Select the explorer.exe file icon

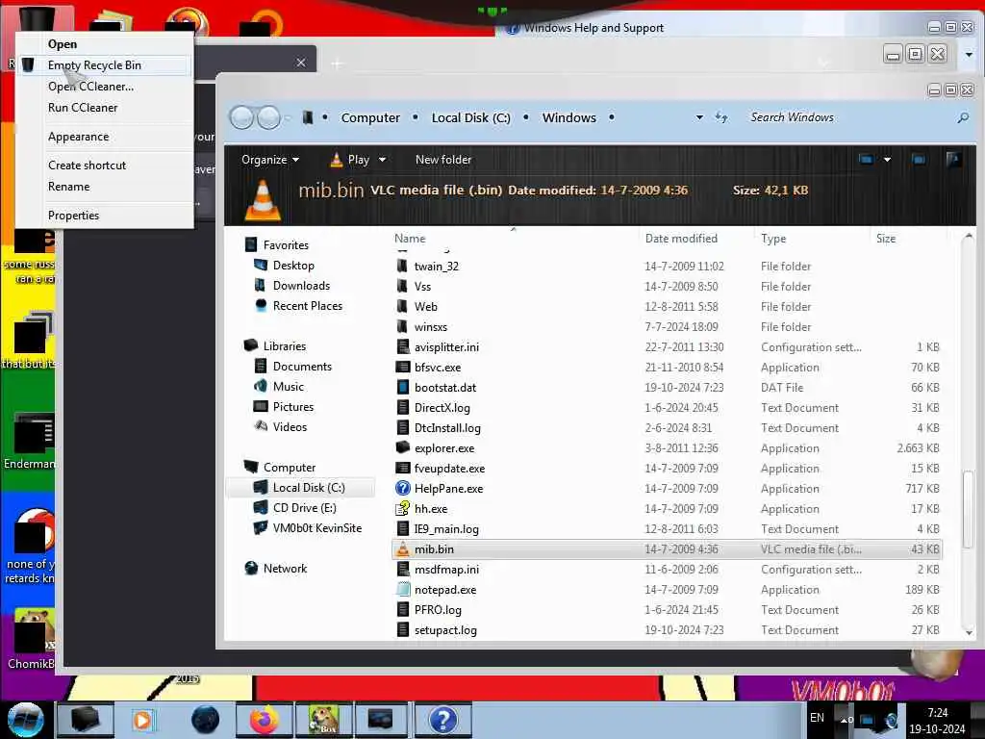coord(403,448)
